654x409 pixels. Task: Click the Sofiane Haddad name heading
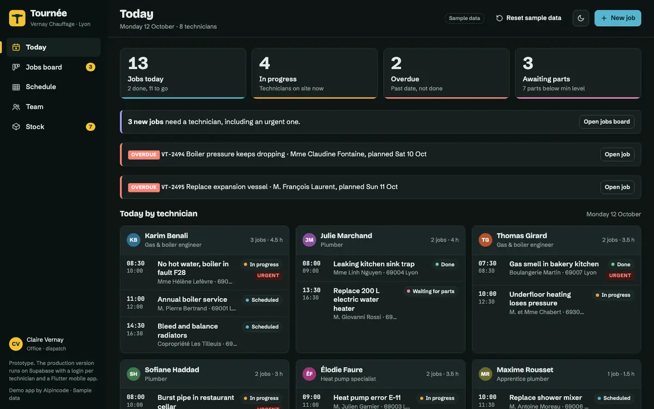coord(172,370)
